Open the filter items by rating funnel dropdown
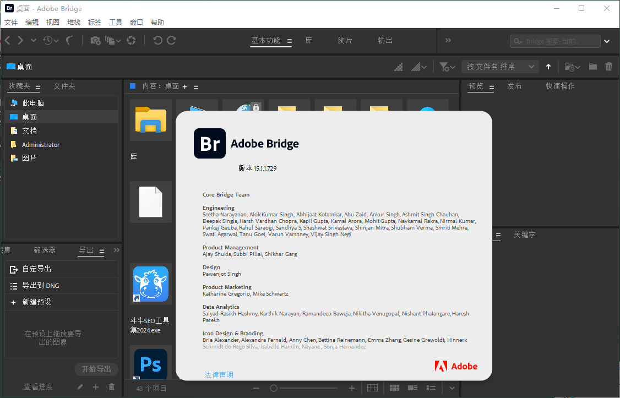620x398 pixels. (x=447, y=67)
